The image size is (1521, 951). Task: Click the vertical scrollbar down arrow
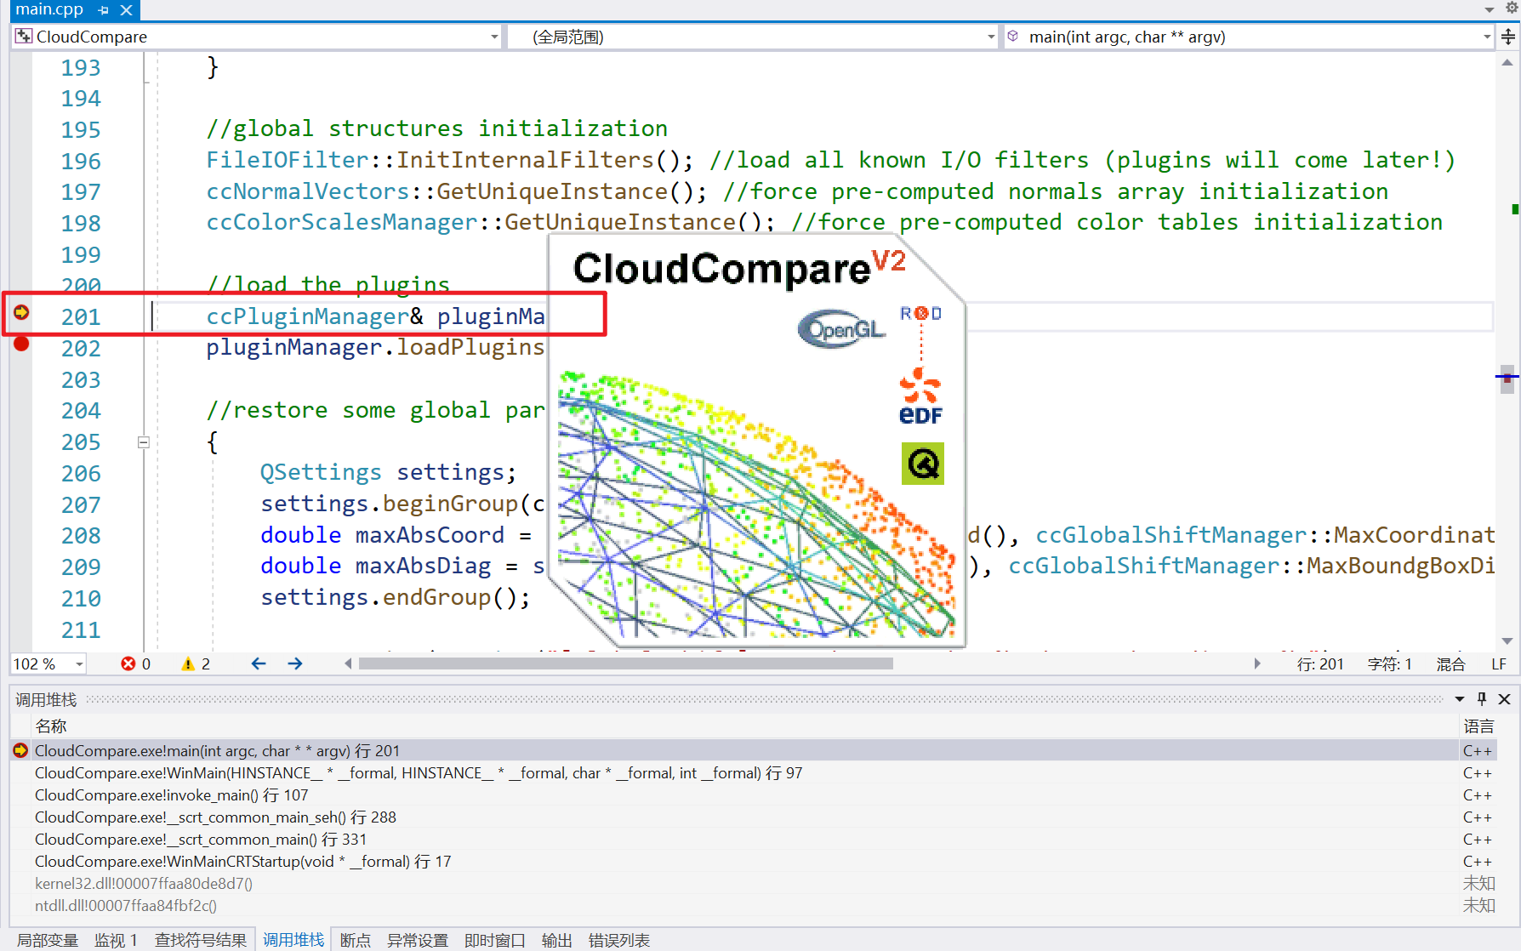(x=1507, y=641)
